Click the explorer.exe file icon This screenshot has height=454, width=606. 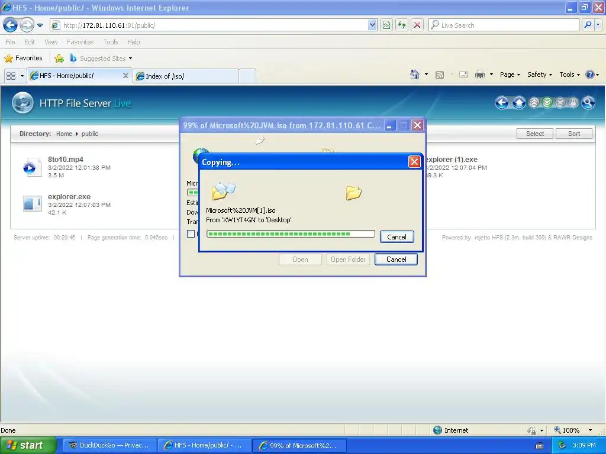point(32,203)
